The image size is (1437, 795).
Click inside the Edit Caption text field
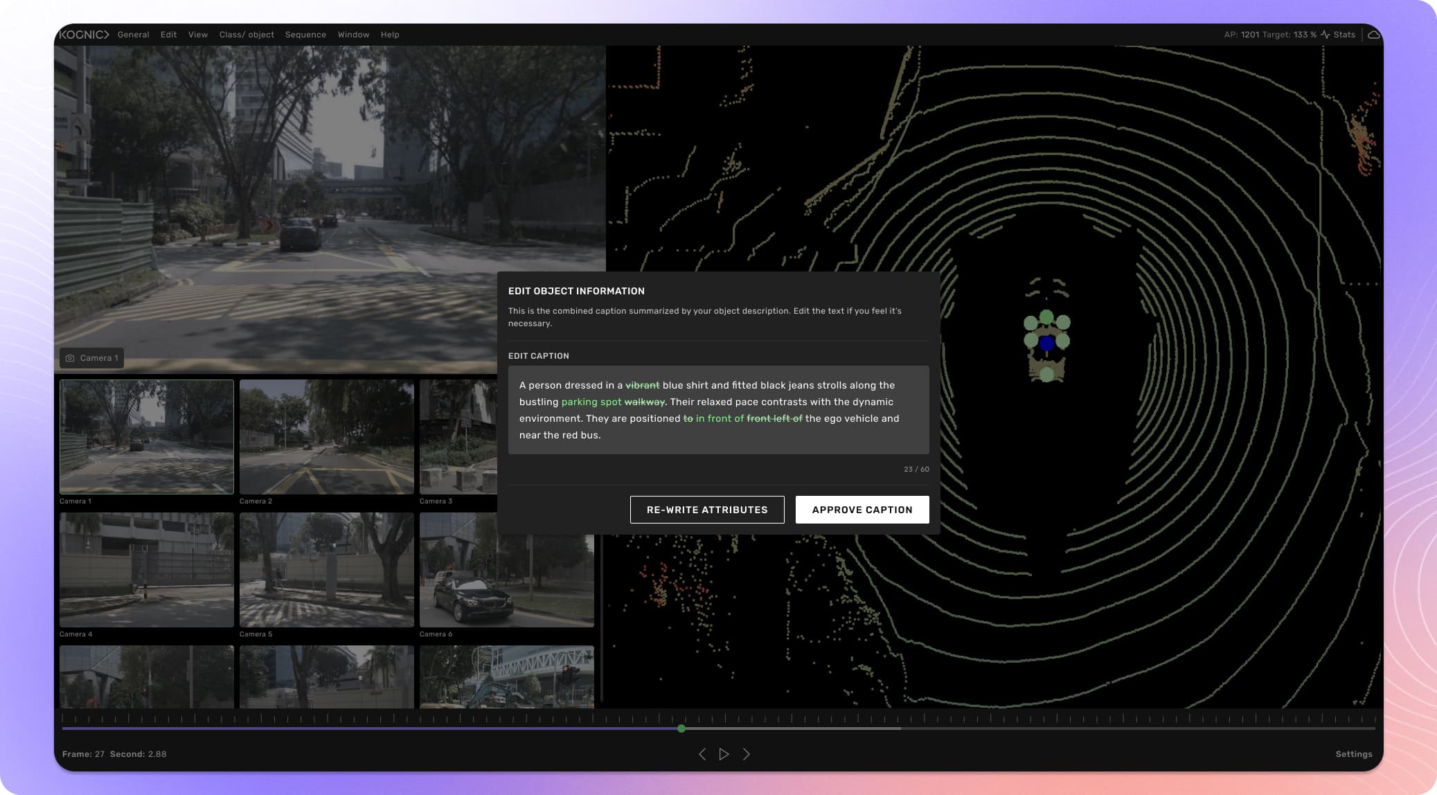point(718,410)
